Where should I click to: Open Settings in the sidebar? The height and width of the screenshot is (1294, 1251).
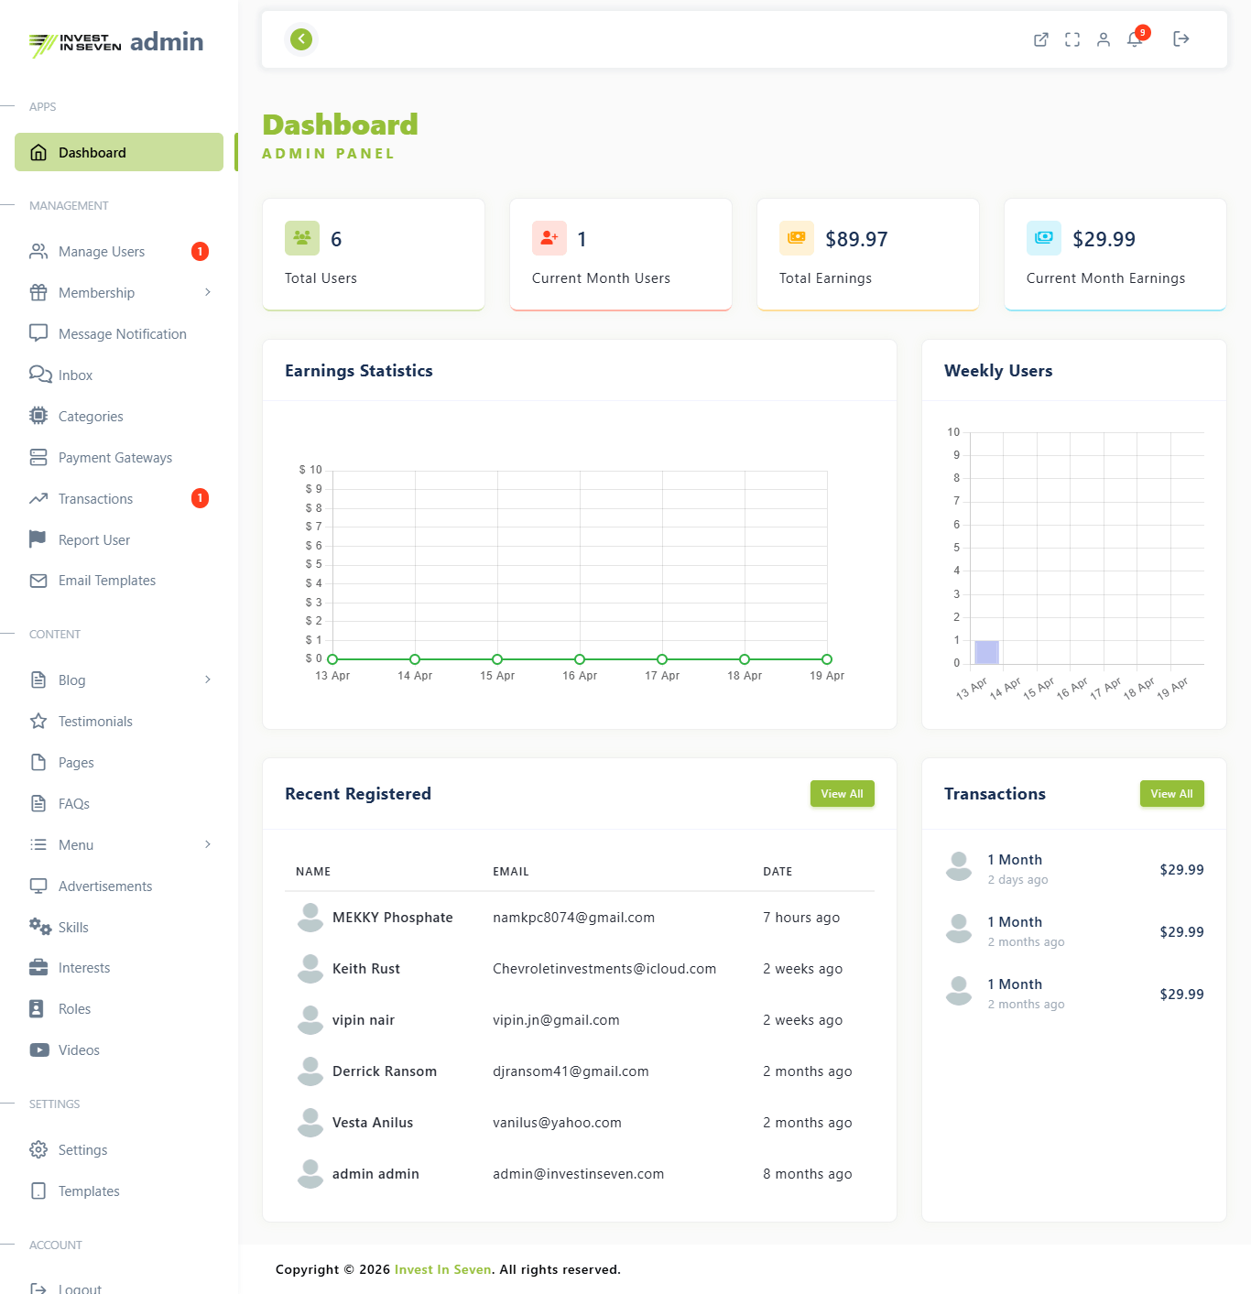tap(82, 1150)
